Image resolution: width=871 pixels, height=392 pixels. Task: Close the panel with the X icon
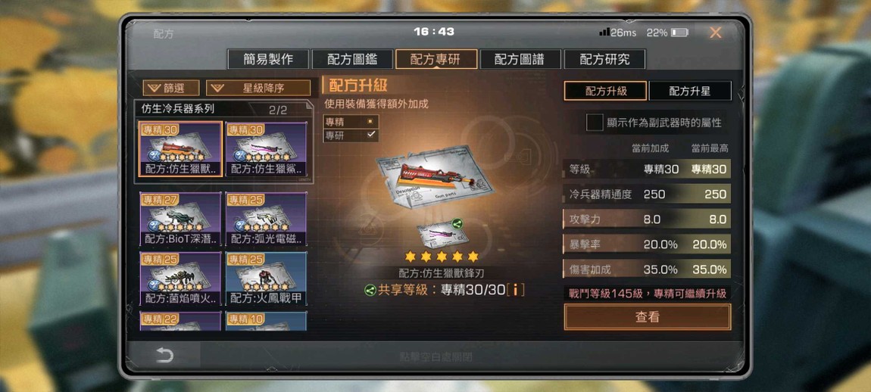point(716,33)
